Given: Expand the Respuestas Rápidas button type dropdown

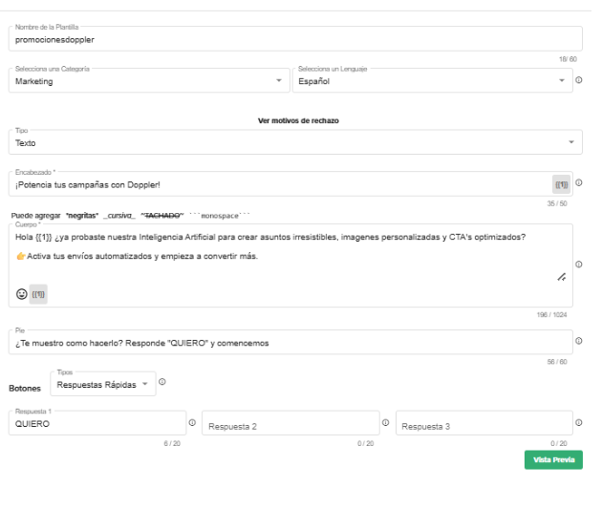Looking at the screenshot, I should tap(103, 385).
